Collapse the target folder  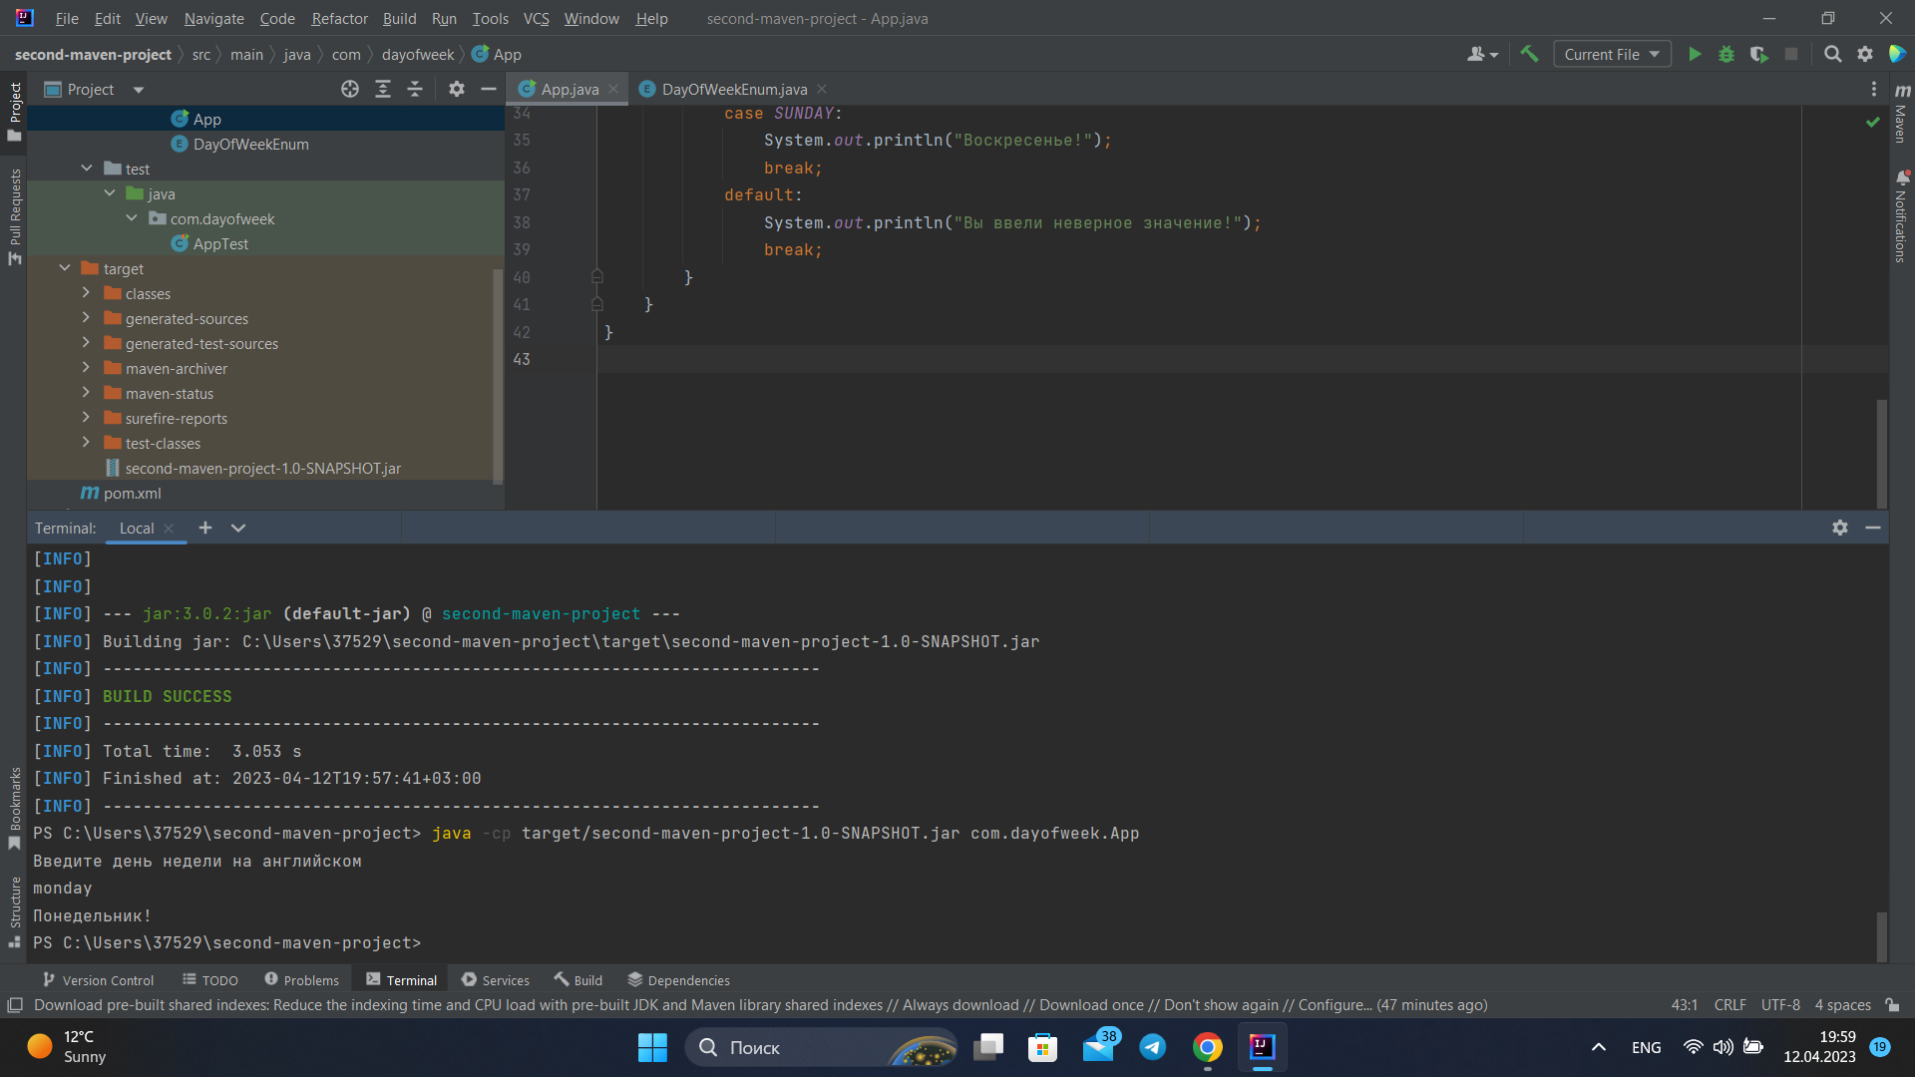pyautogui.click(x=65, y=268)
